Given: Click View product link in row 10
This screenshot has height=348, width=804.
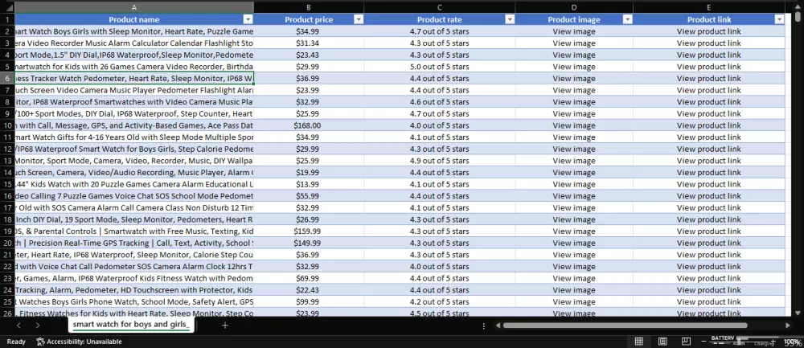Looking at the screenshot, I should click(708, 125).
